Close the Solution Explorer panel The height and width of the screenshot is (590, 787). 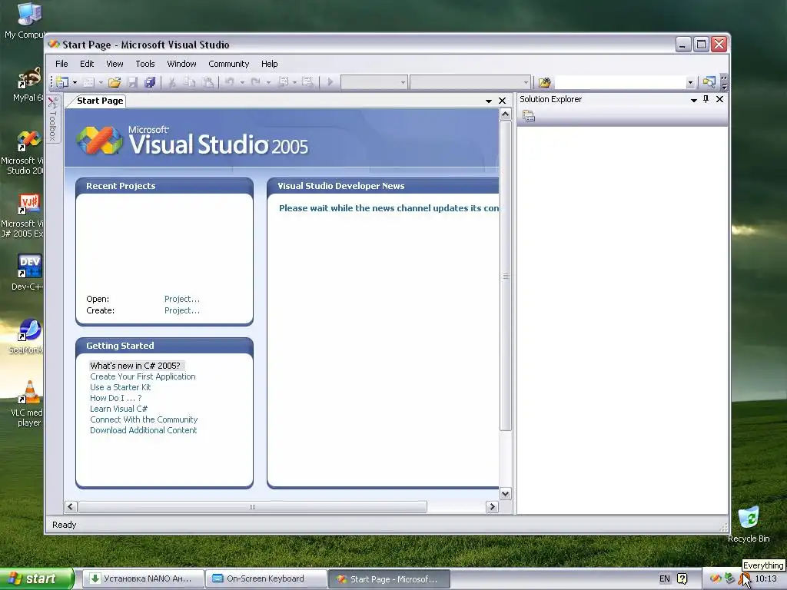(x=719, y=99)
